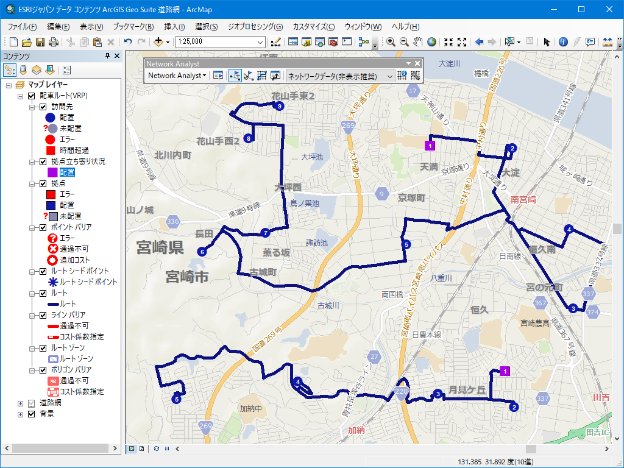Toggle the 配車ルート(VRP) layer checkbox

coord(32,96)
